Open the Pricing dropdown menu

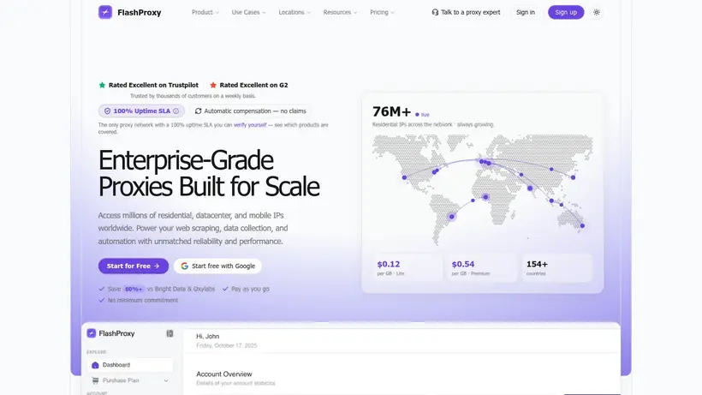click(x=382, y=13)
